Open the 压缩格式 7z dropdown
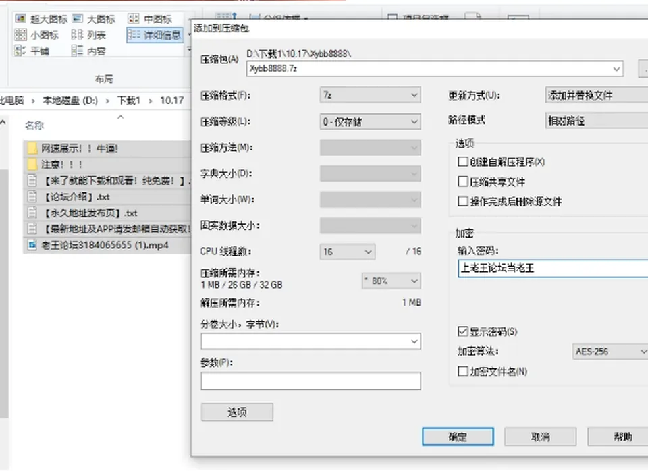This screenshot has height=471, width=648. coord(371,95)
